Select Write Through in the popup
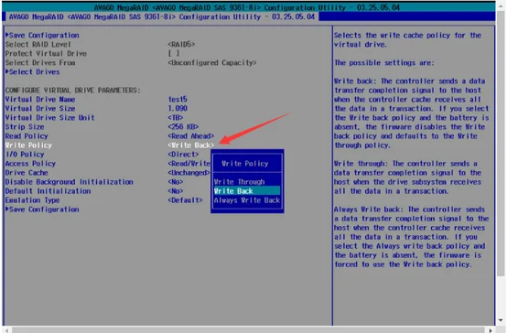Viewport: 507px width, 333px height. (x=239, y=182)
